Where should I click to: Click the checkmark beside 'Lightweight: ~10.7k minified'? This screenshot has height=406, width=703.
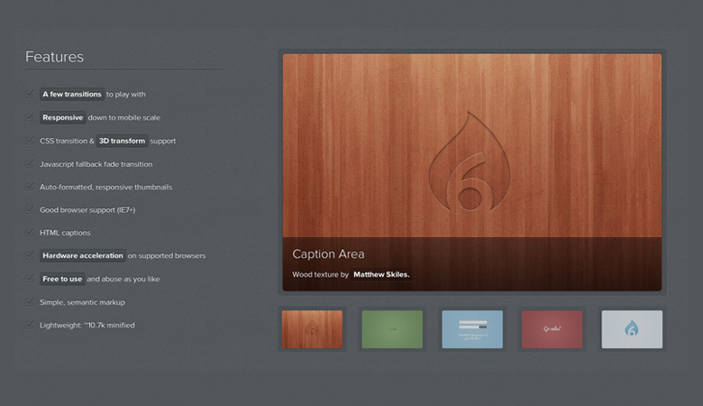click(30, 325)
